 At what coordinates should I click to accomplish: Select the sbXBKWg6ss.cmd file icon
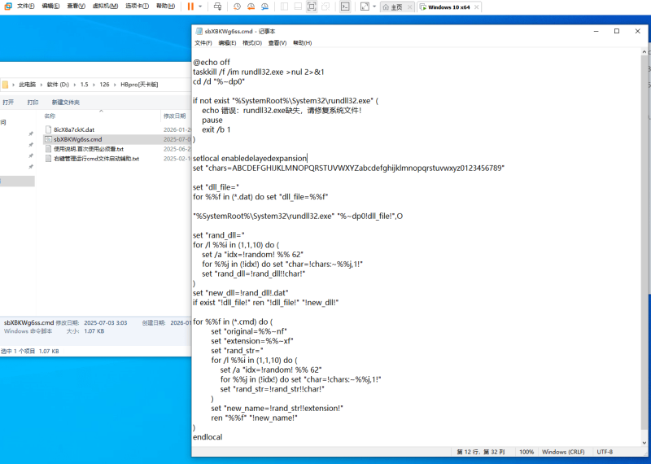[x=48, y=139]
